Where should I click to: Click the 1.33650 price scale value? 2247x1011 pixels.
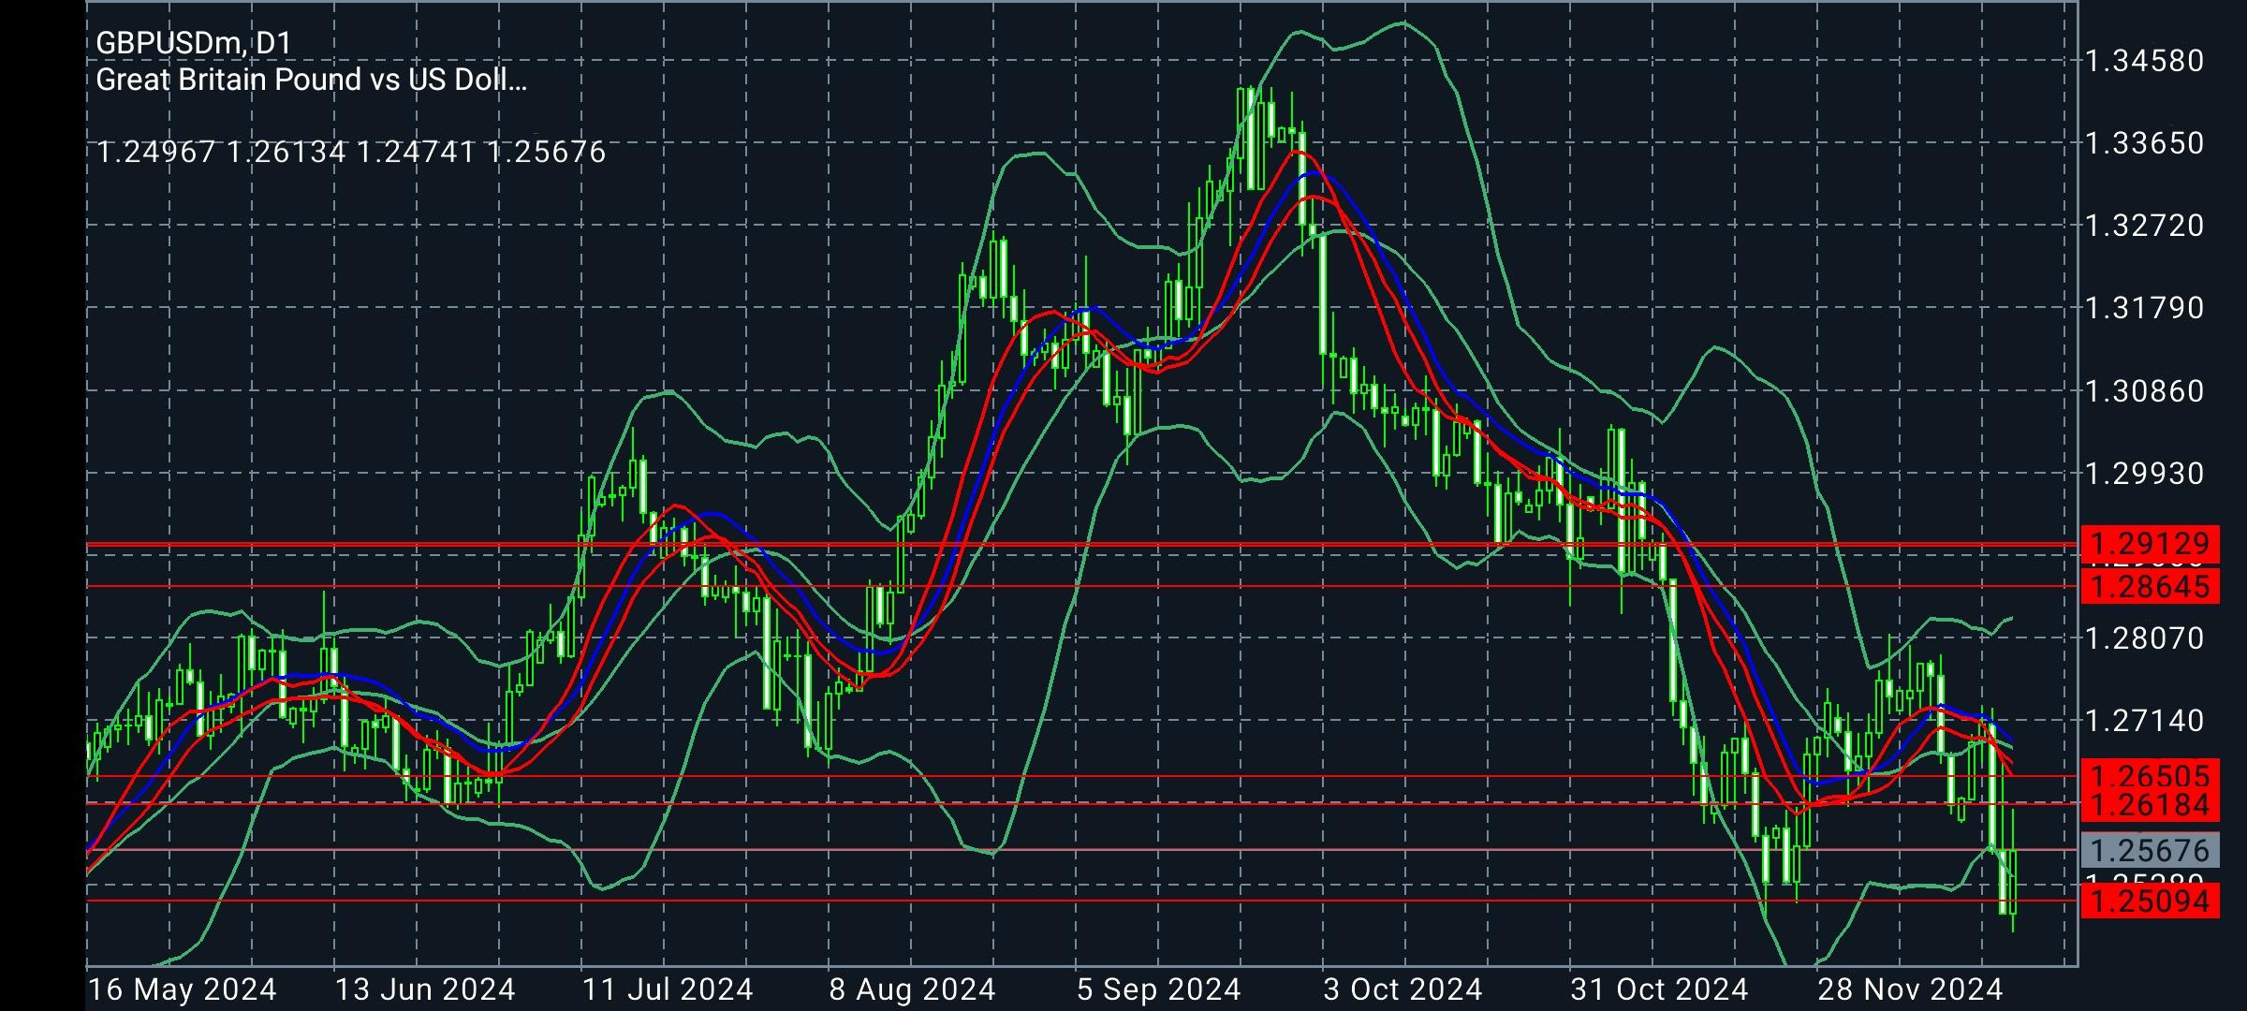2144,144
